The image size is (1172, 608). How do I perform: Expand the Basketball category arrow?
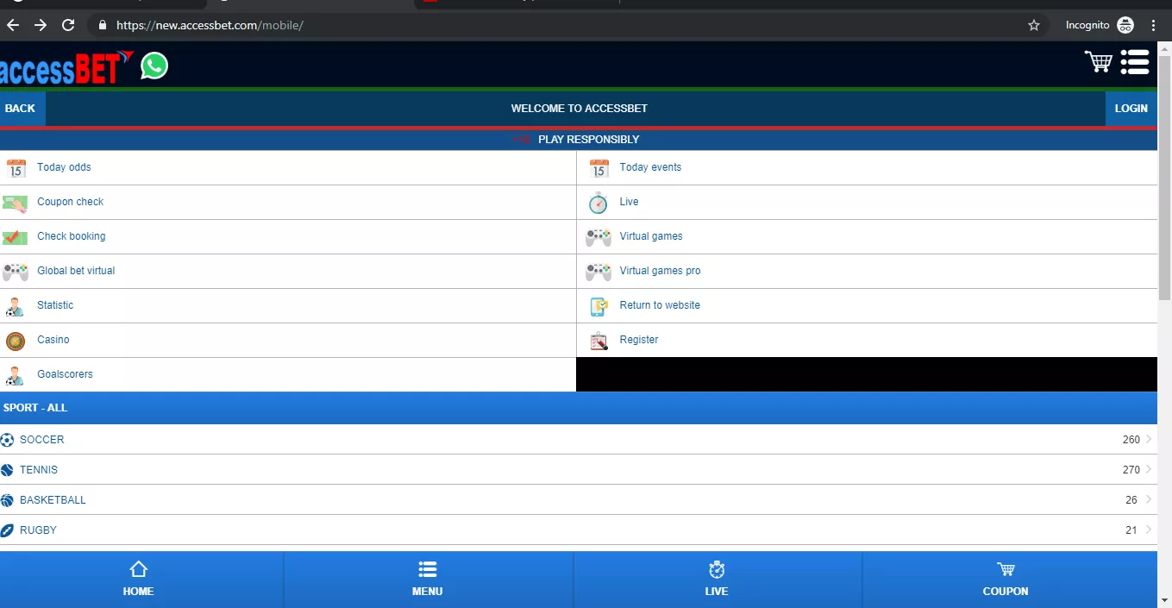1149,500
